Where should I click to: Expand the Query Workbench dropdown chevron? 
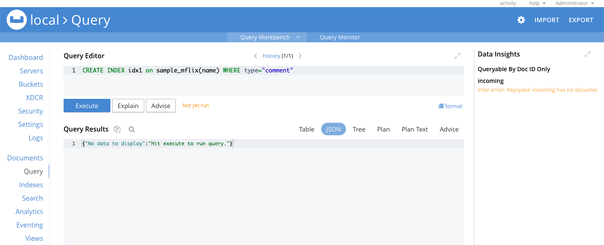coord(298,37)
